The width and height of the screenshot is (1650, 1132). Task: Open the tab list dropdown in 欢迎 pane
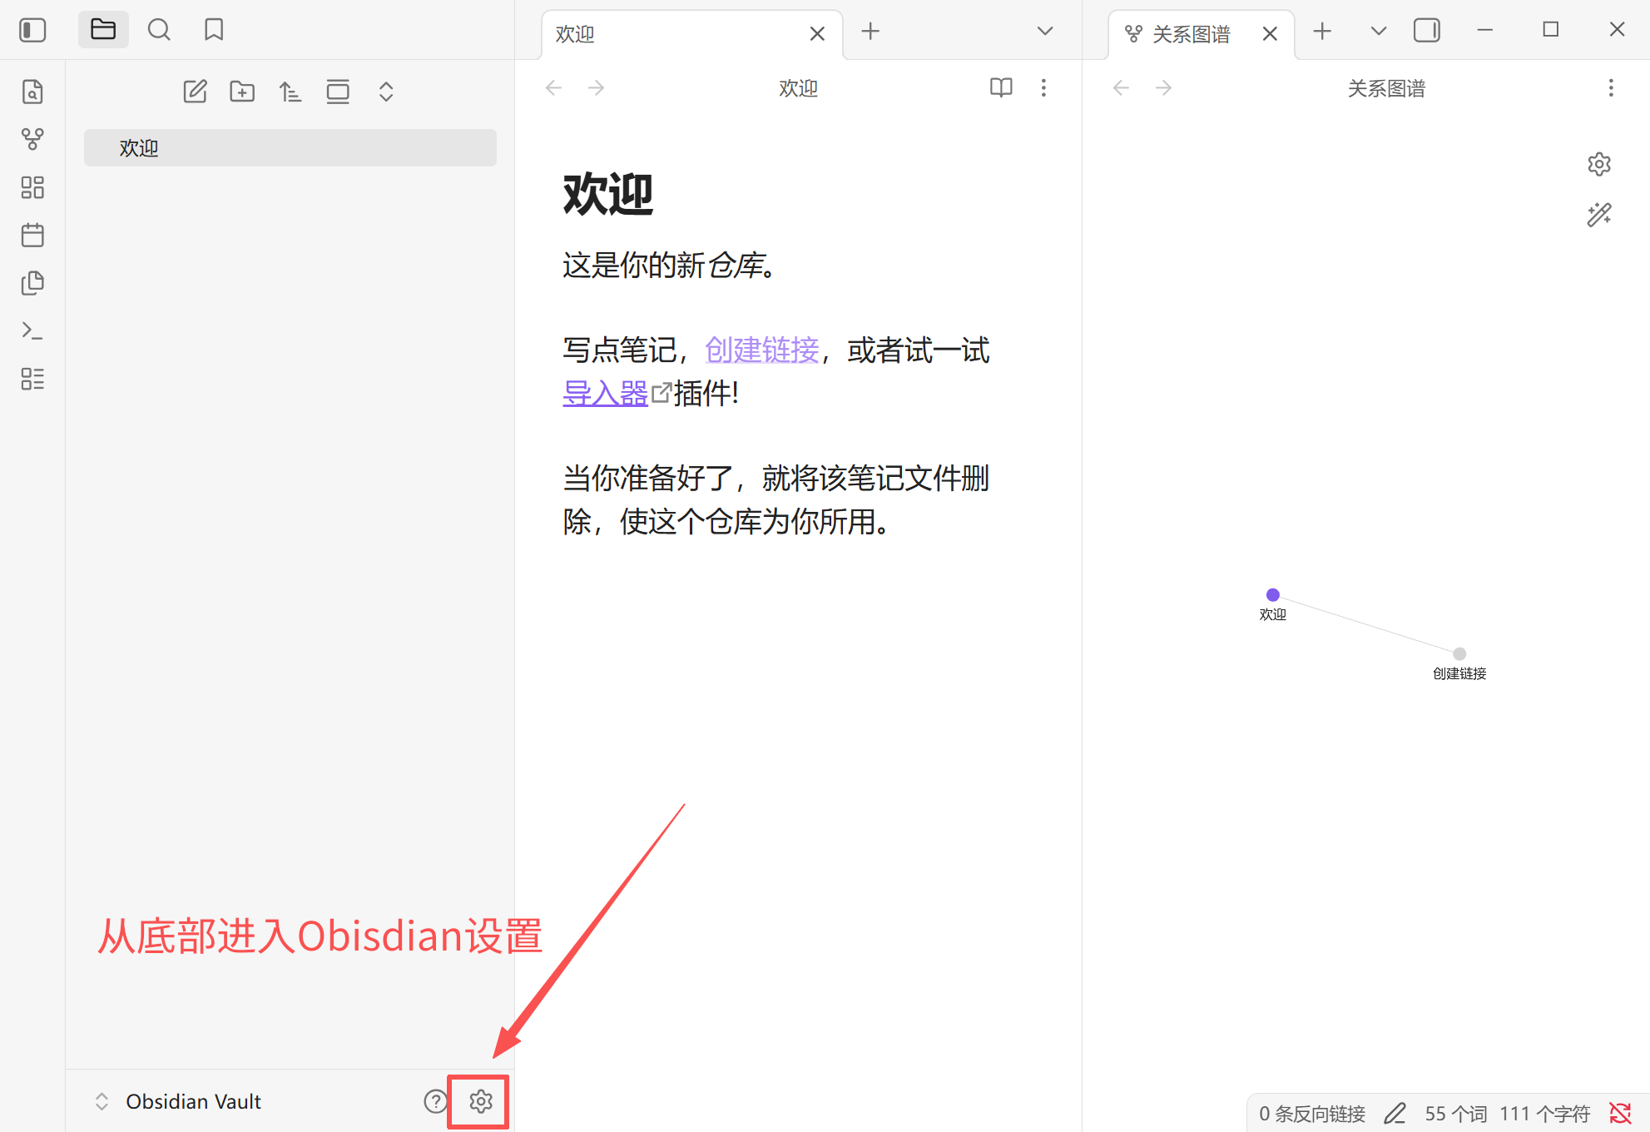click(1045, 32)
